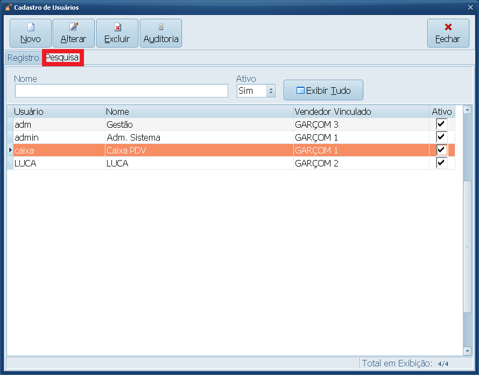Toggle Ativo checkbox for LUCA user
Screen dimensions: 479x375
[x=441, y=163]
